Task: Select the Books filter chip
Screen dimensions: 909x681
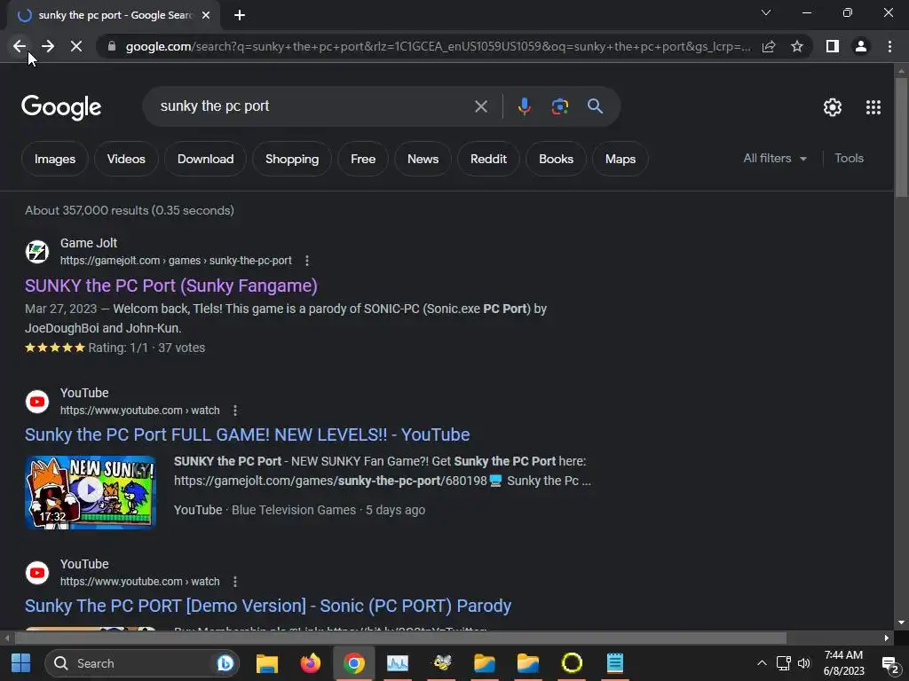Action: [556, 159]
